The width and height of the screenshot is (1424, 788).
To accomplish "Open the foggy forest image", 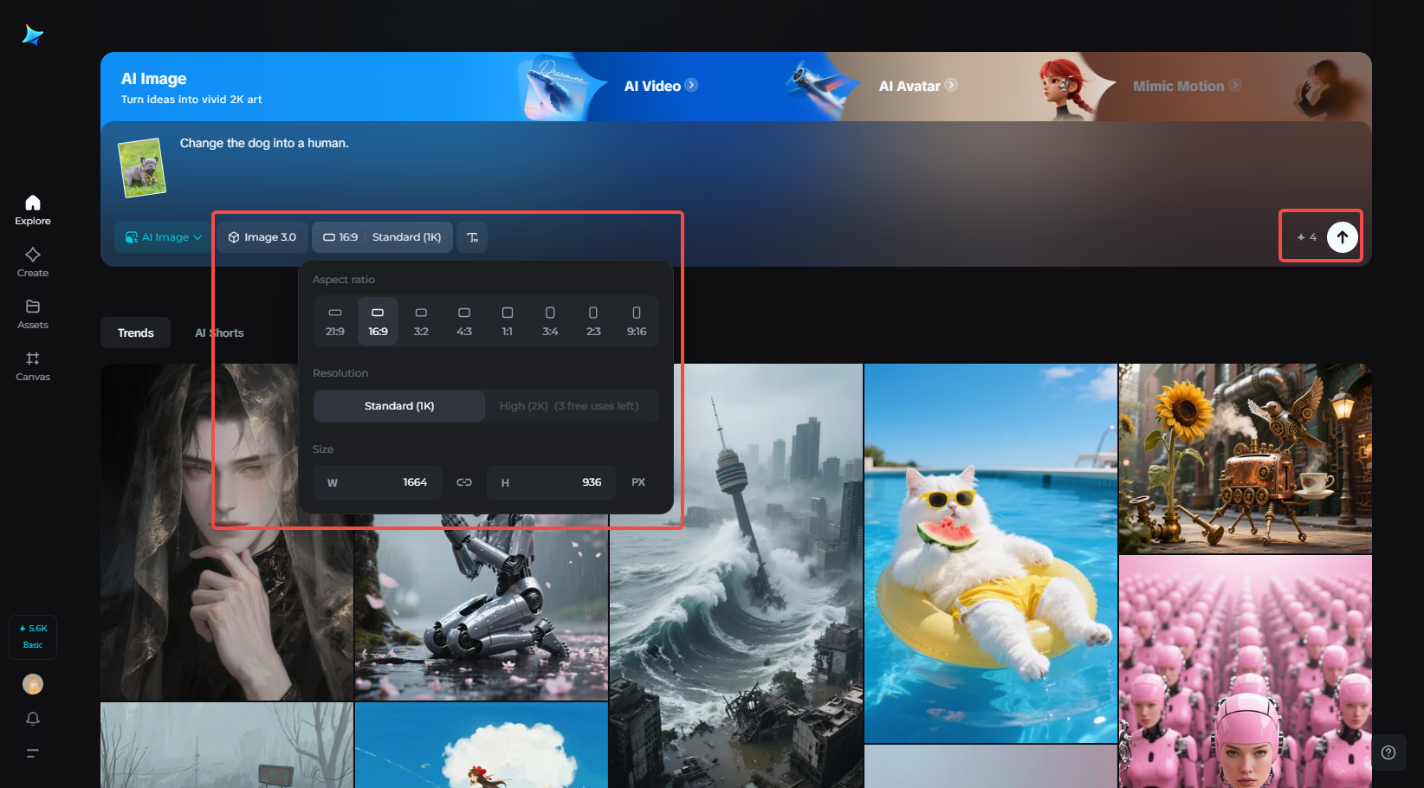I will click(227, 746).
